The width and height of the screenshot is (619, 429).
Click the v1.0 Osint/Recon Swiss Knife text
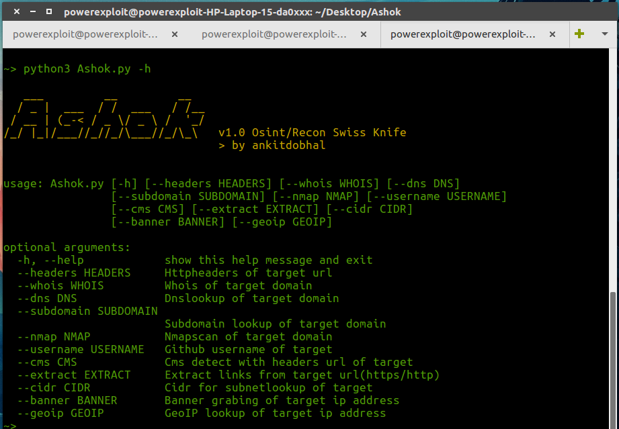(x=313, y=132)
